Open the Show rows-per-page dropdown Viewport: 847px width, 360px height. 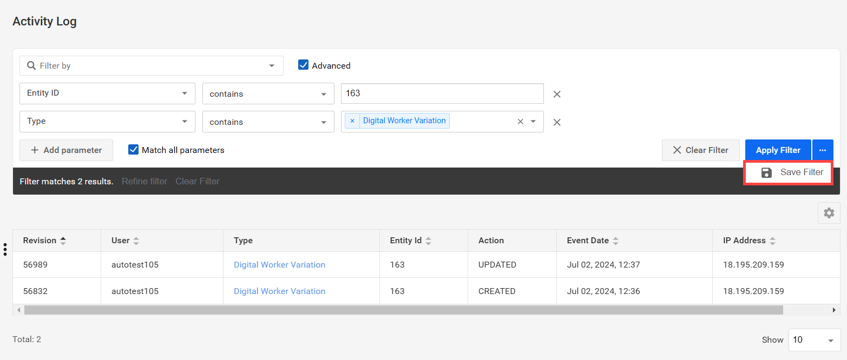pyautogui.click(x=814, y=340)
